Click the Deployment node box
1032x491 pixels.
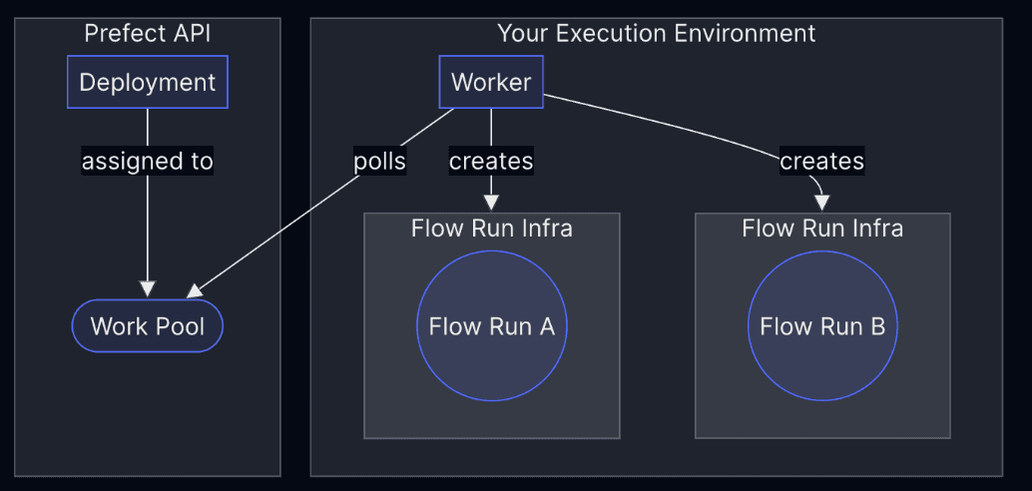148,82
